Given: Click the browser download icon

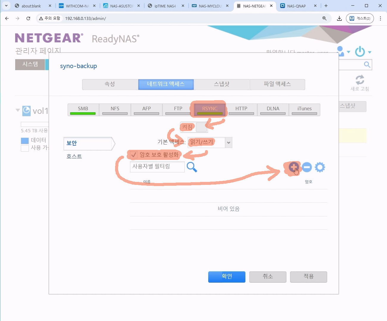Looking at the screenshot, I should (339, 18).
